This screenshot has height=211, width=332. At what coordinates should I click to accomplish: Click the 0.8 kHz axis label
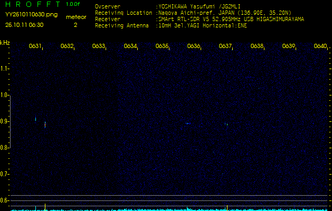pos(4,148)
